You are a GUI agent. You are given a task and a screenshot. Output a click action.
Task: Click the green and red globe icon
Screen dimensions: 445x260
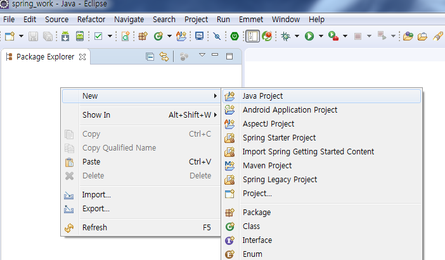[267, 36]
